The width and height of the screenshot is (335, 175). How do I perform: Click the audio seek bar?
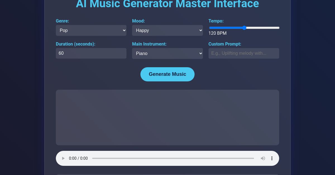coord(173,158)
